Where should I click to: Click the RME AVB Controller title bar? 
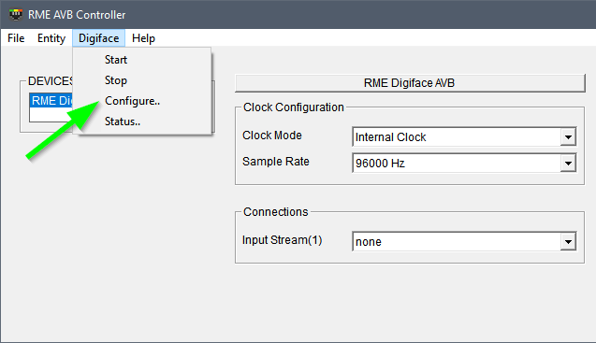click(298, 14)
